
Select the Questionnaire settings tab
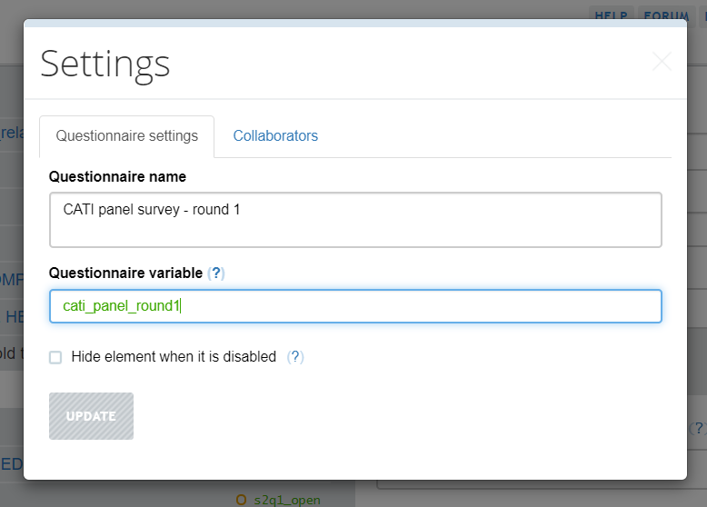coord(126,136)
